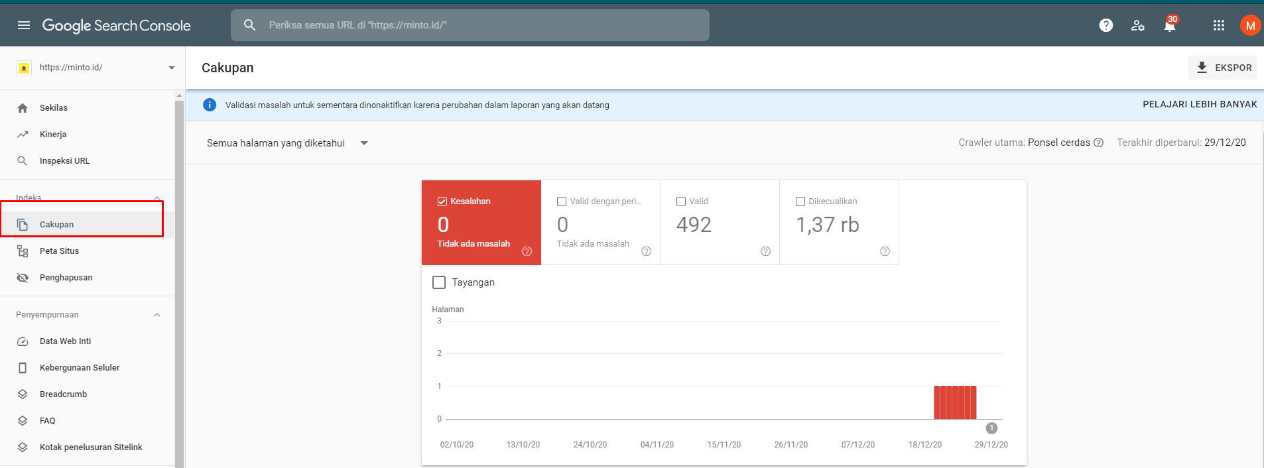Collapse the Indeks section

(x=157, y=198)
